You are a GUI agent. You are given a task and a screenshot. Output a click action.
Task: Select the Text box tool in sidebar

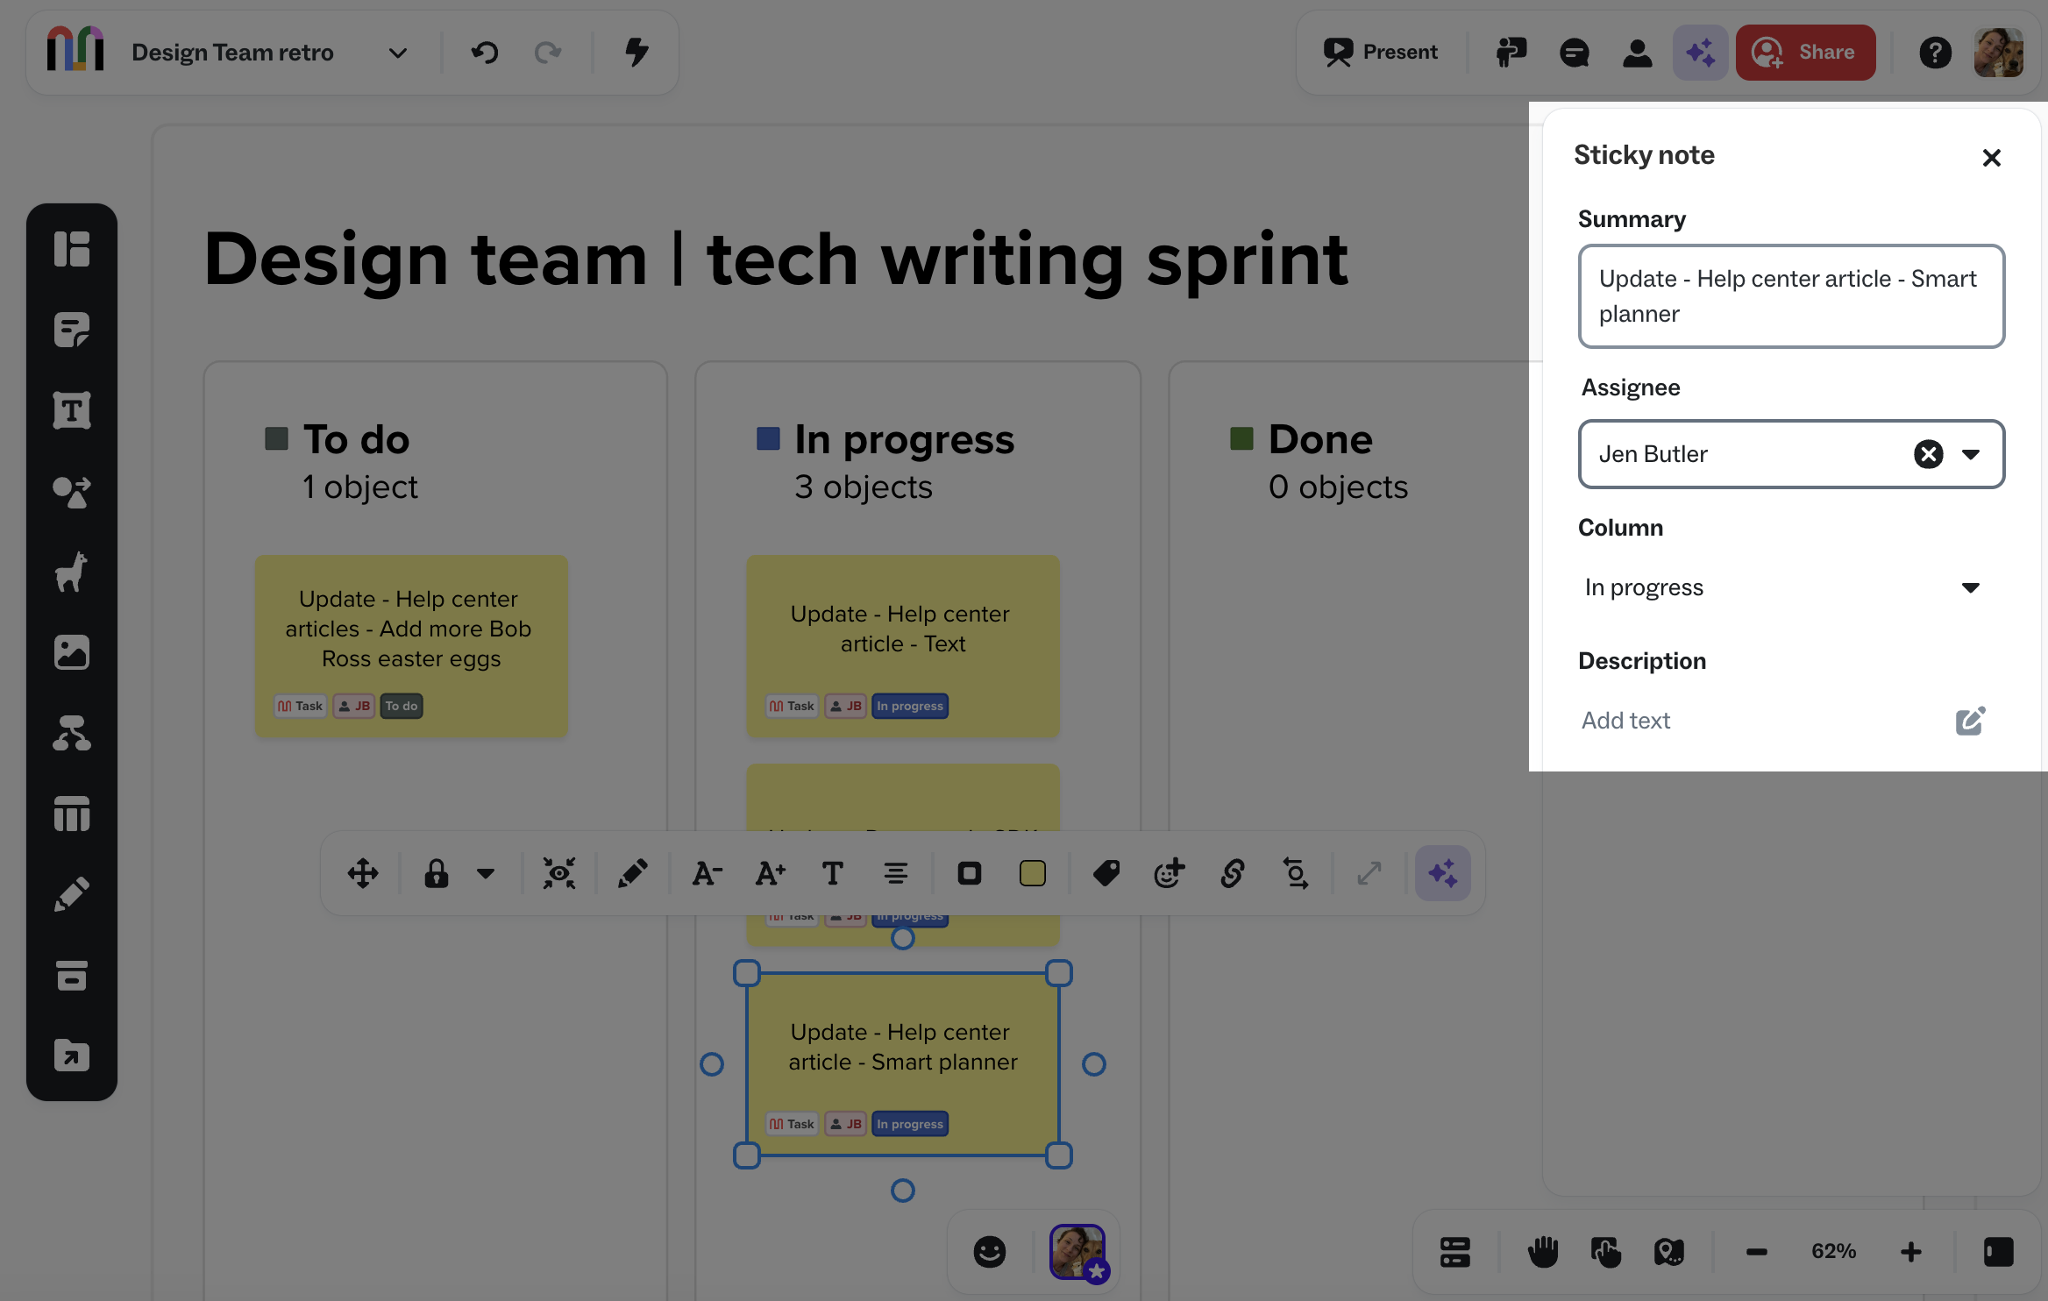coord(72,410)
